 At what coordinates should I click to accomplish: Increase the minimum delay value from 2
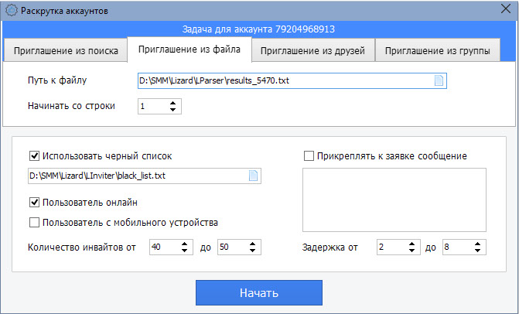pos(411,244)
